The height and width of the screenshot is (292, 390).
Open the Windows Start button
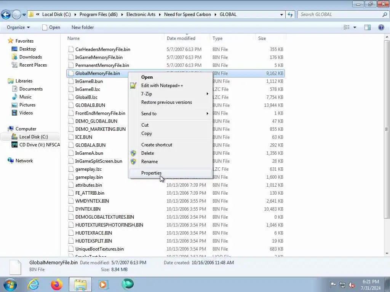pyautogui.click(x=10, y=284)
